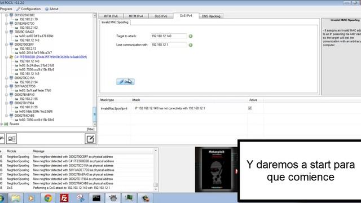Click computer icon of 0800270CD15A

coord(11,78)
